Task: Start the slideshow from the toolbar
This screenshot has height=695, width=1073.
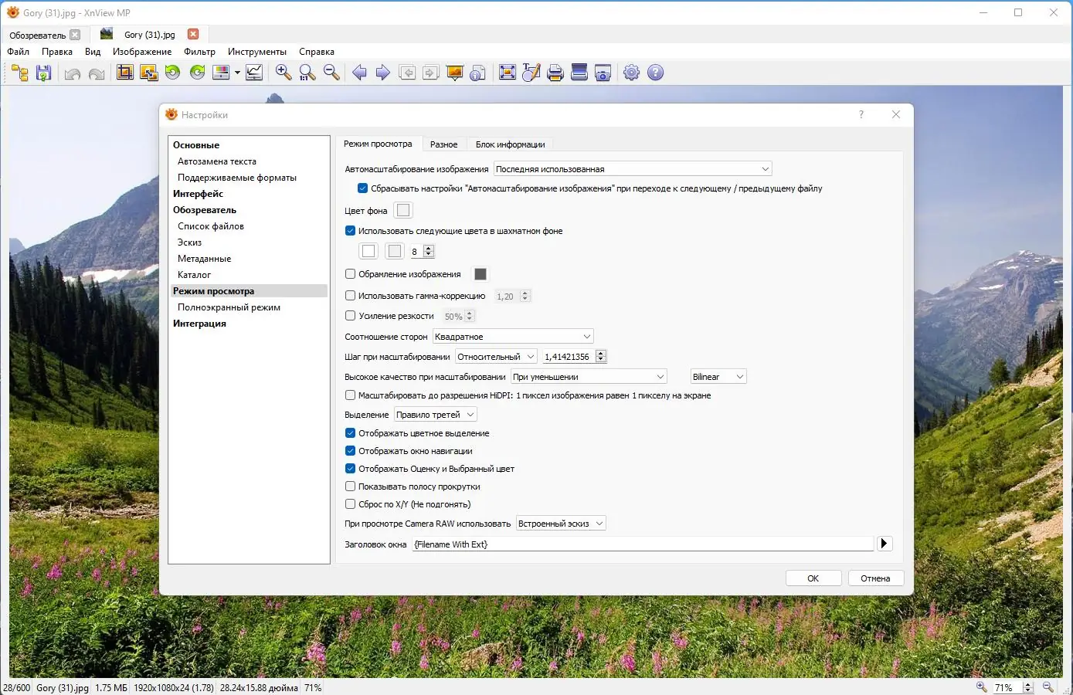Action: point(455,73)
